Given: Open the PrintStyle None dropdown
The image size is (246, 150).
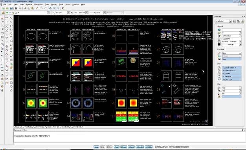Looking at the screenshot, I should point(240,53).
